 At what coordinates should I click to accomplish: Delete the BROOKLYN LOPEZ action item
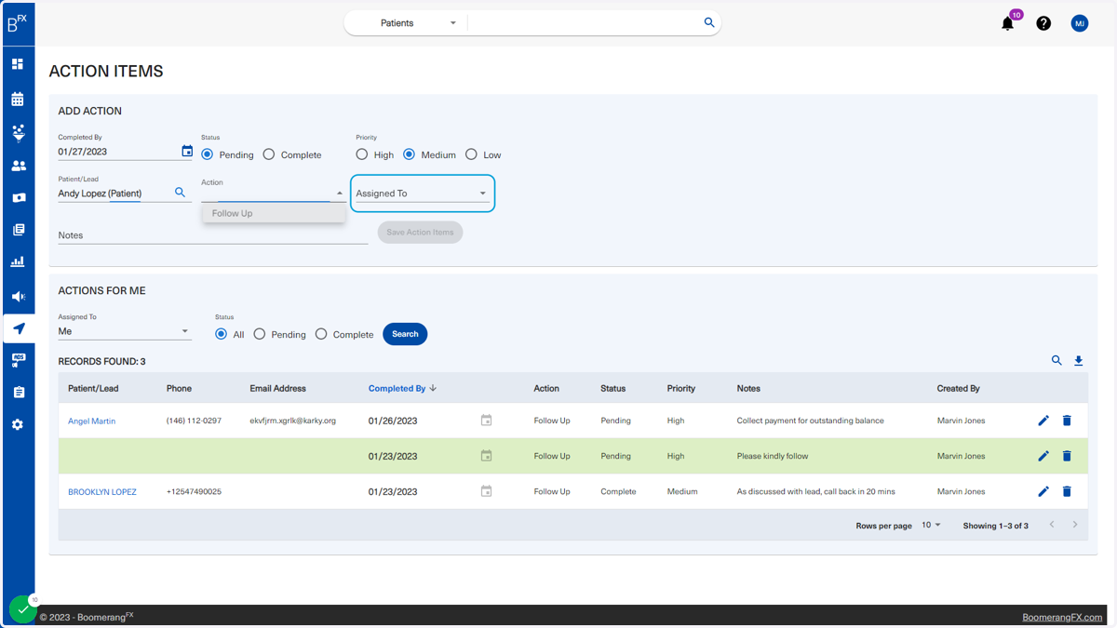click(1067, 491)
